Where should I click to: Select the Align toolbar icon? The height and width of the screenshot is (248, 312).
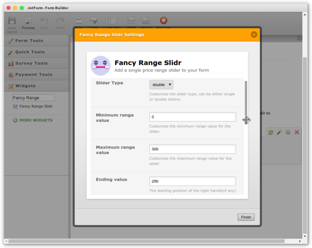[x=78, y=21]
